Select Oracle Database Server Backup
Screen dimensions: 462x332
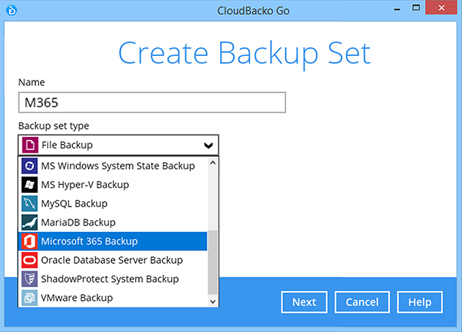pyautogui.click(x=113, y=260)
